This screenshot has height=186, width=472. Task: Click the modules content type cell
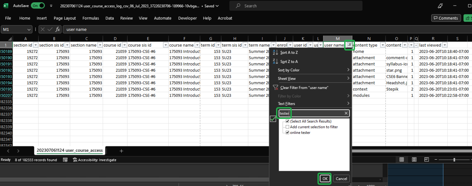[369, 95]
